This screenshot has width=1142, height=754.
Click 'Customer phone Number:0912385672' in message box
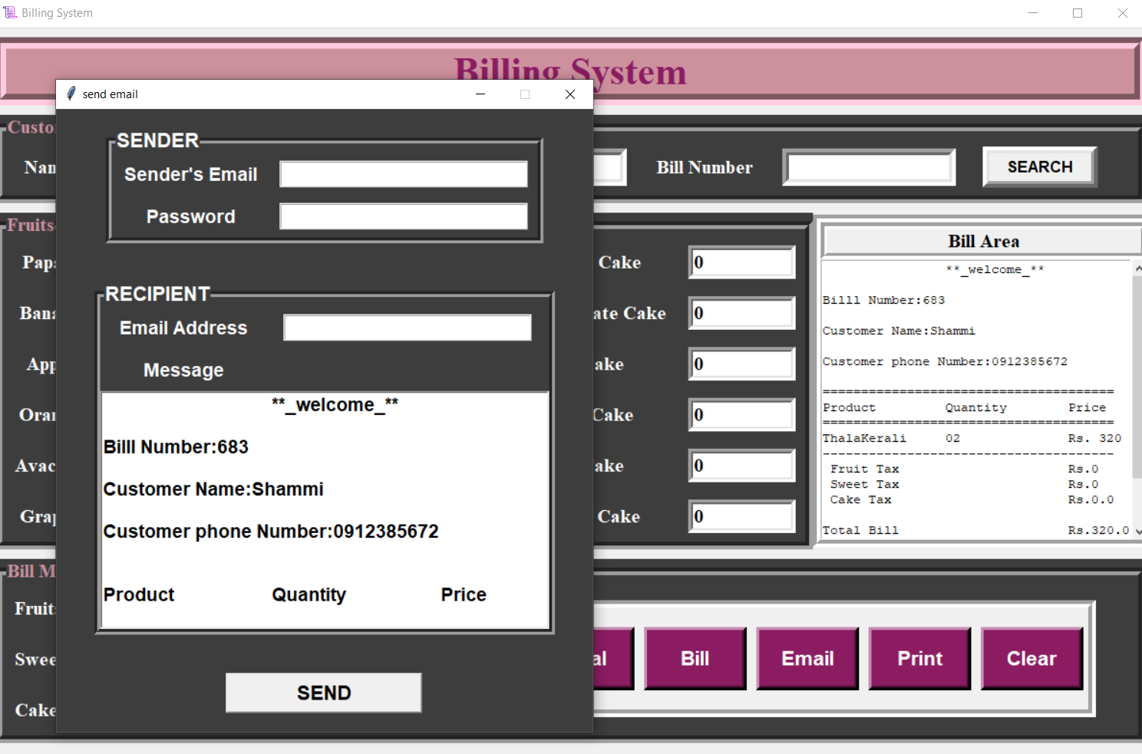[271, 531]
